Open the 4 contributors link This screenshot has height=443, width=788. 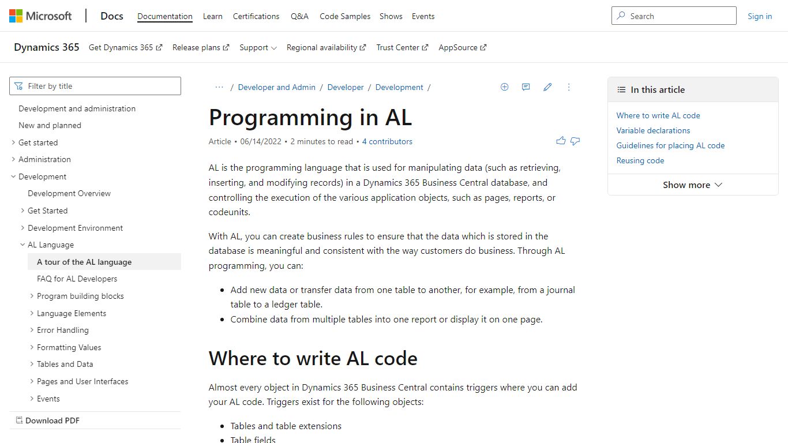[x=387, y=141]
